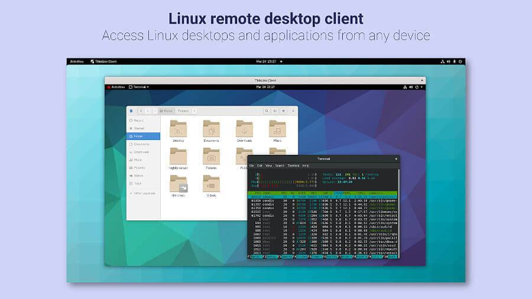Image resolution: width=532 pixels, height=299 pixels.
Task: Open the Files hamburger menu icon
Action: [284, 110]
